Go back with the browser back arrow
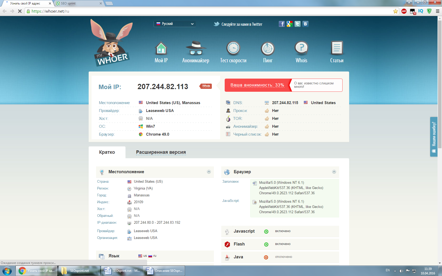Viewport: 442px width, 276px height. [x=4, y=11]
